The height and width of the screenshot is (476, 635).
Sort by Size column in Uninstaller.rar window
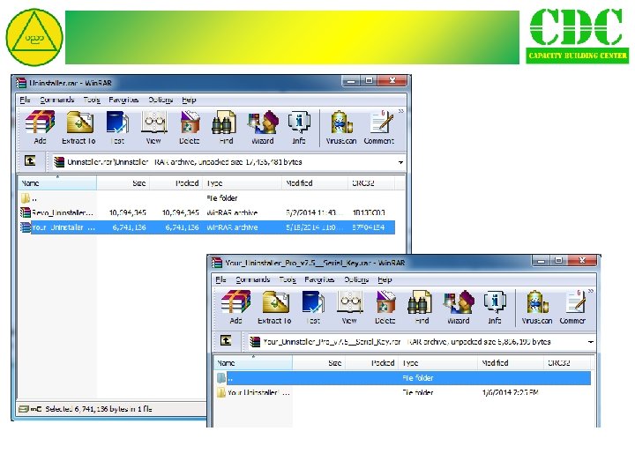point(123,183)
